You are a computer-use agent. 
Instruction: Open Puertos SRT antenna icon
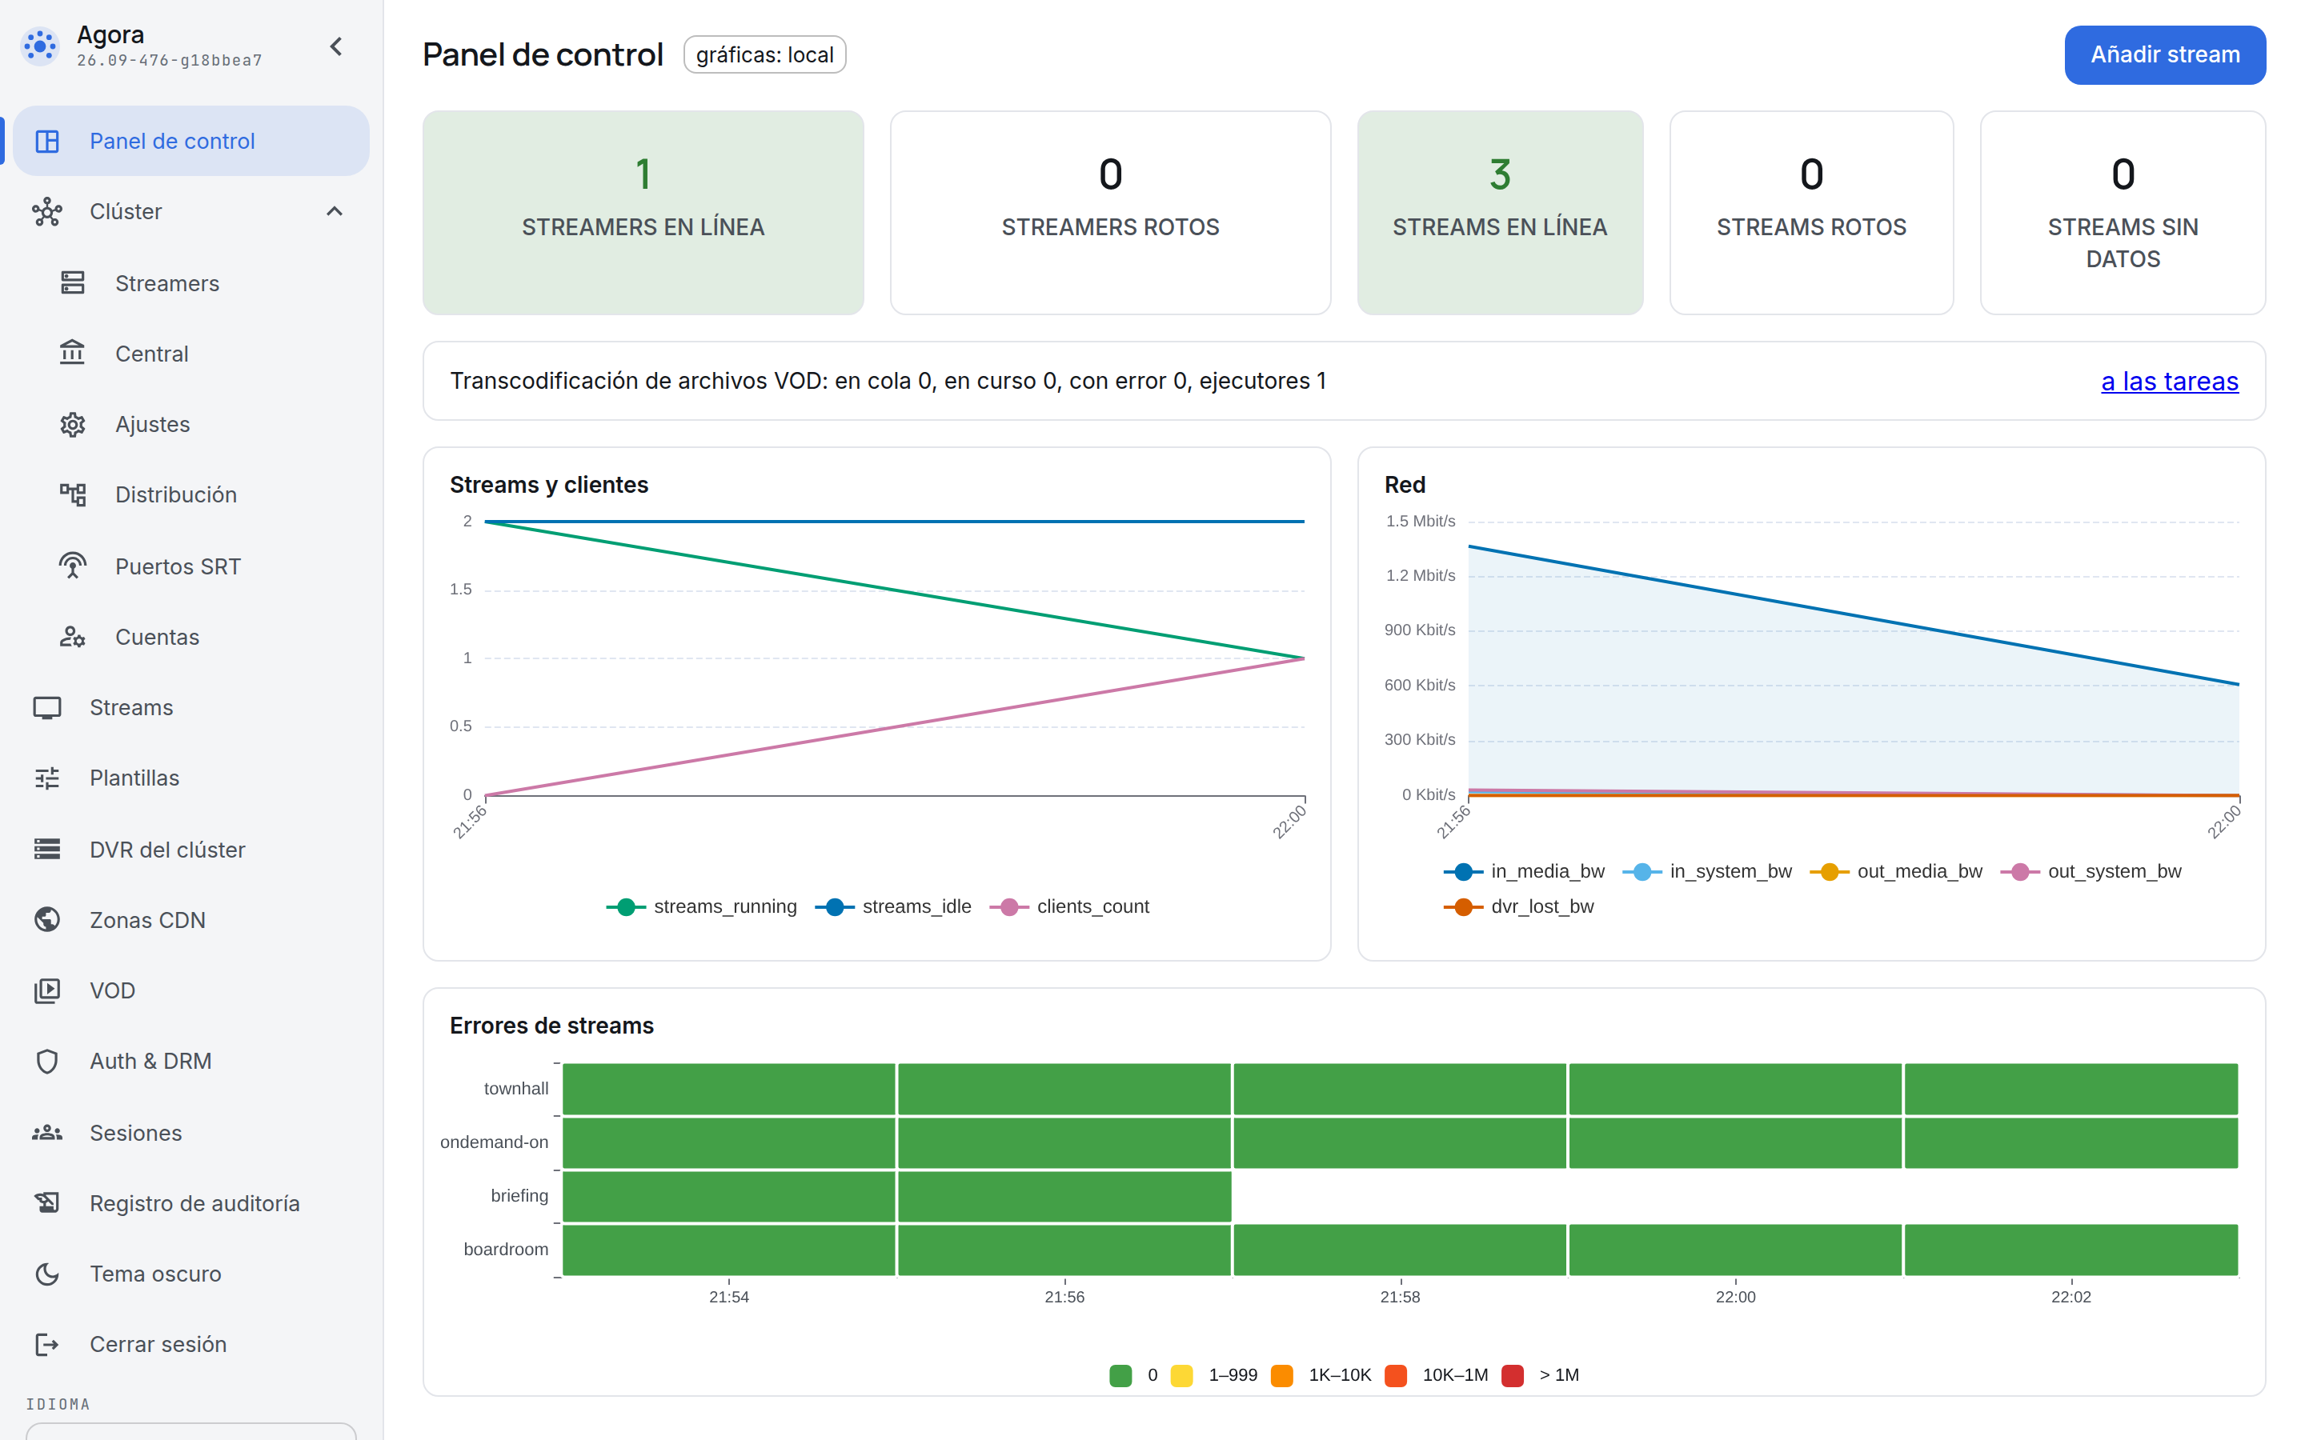click(72, 566)
